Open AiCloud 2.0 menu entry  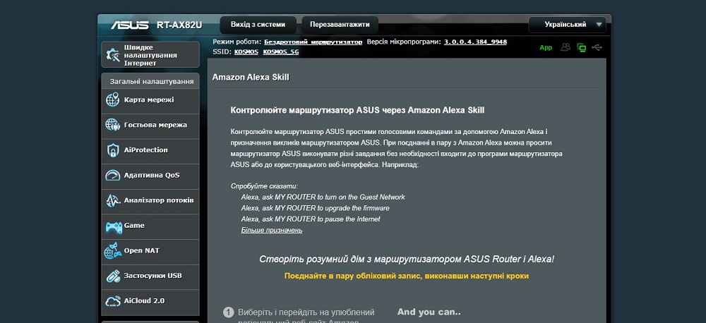coord(150,301)
